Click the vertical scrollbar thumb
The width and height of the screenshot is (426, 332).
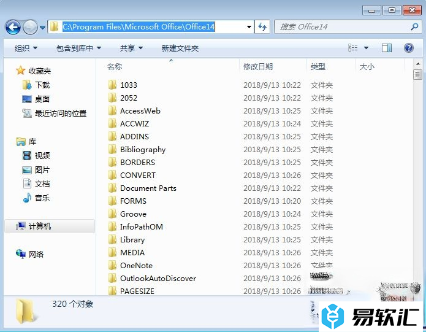[x=417, y=74]
